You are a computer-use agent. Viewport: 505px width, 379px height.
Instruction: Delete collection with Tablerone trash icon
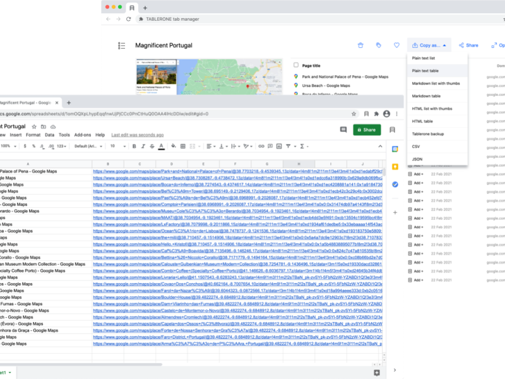point(360,45)
